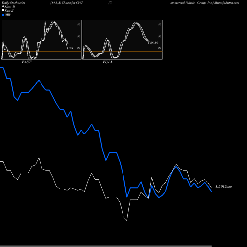Click the '1.59Close' price label
The image size is (247, 247).
pos(224,187)
